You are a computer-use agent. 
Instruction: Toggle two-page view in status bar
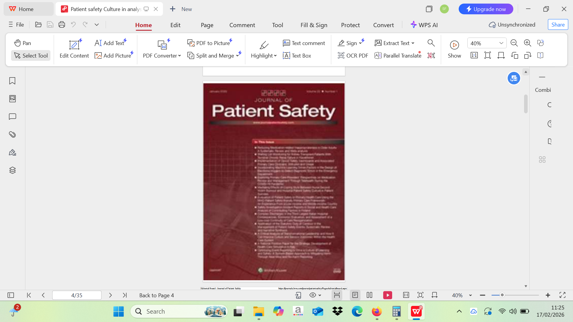369,295
